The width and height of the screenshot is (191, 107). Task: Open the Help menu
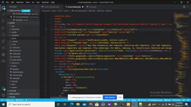pyautogui.click(x=53, y=2)
